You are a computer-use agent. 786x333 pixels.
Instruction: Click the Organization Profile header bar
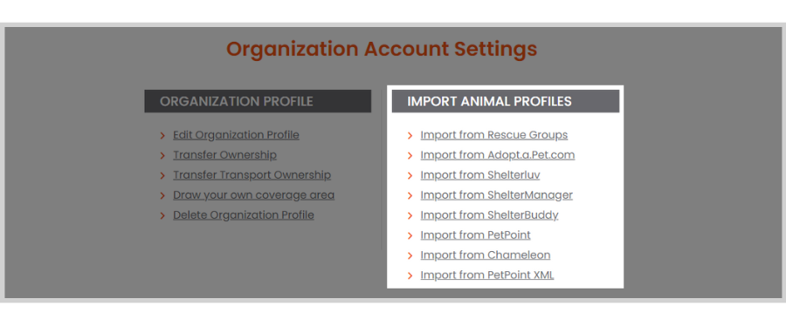[258, 101]
